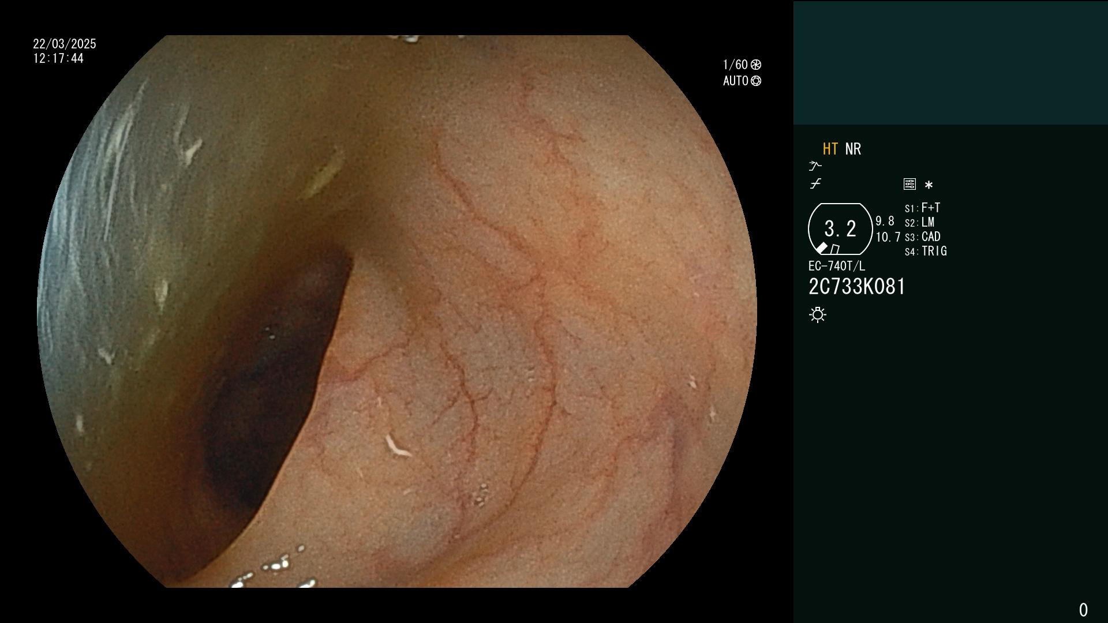Click the HT indicator in orange
Viewport: 1108px width, 623px height.
pyautogui.click(x=830, y=149)
